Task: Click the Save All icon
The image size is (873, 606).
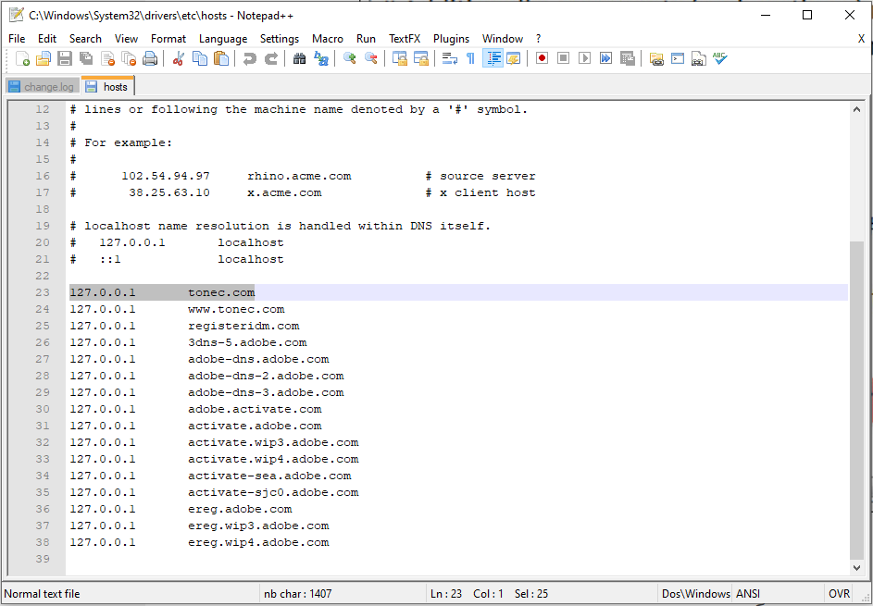Action: coord(86,58)
